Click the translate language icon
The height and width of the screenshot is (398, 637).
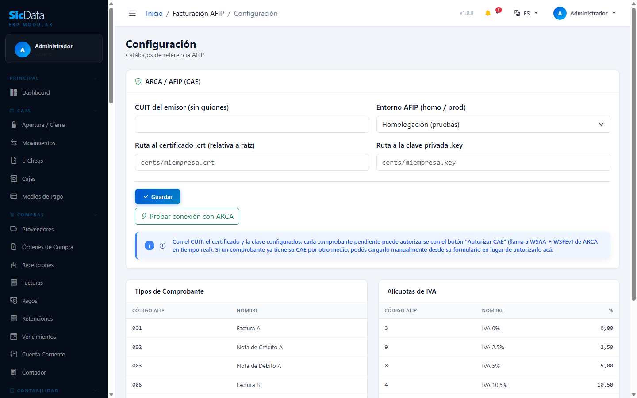click(x=517, y=13)
